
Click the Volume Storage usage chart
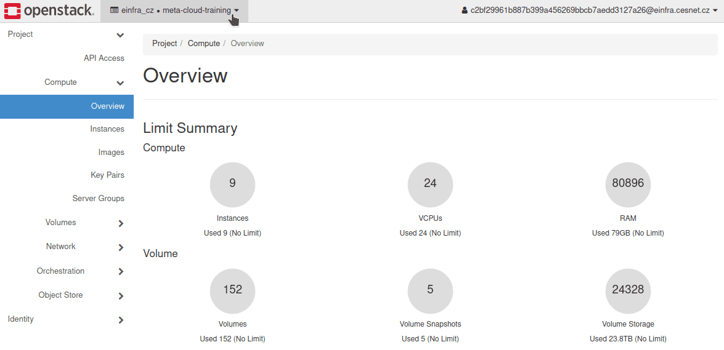pos(628,290)
